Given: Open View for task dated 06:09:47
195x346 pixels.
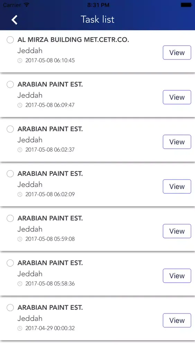Looking at the screenshot, I should coord(177,97).
